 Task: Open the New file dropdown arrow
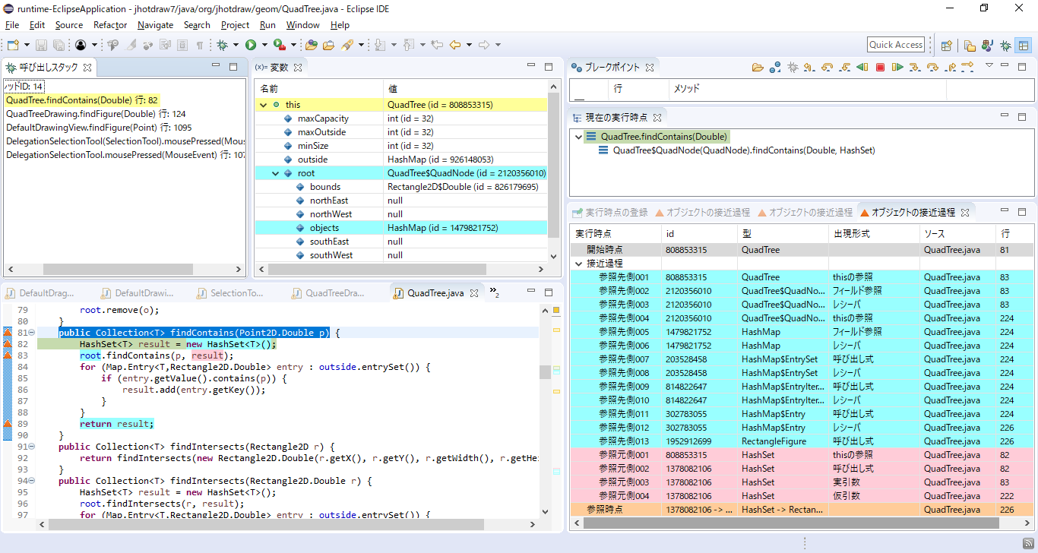(x=27, y=45)
